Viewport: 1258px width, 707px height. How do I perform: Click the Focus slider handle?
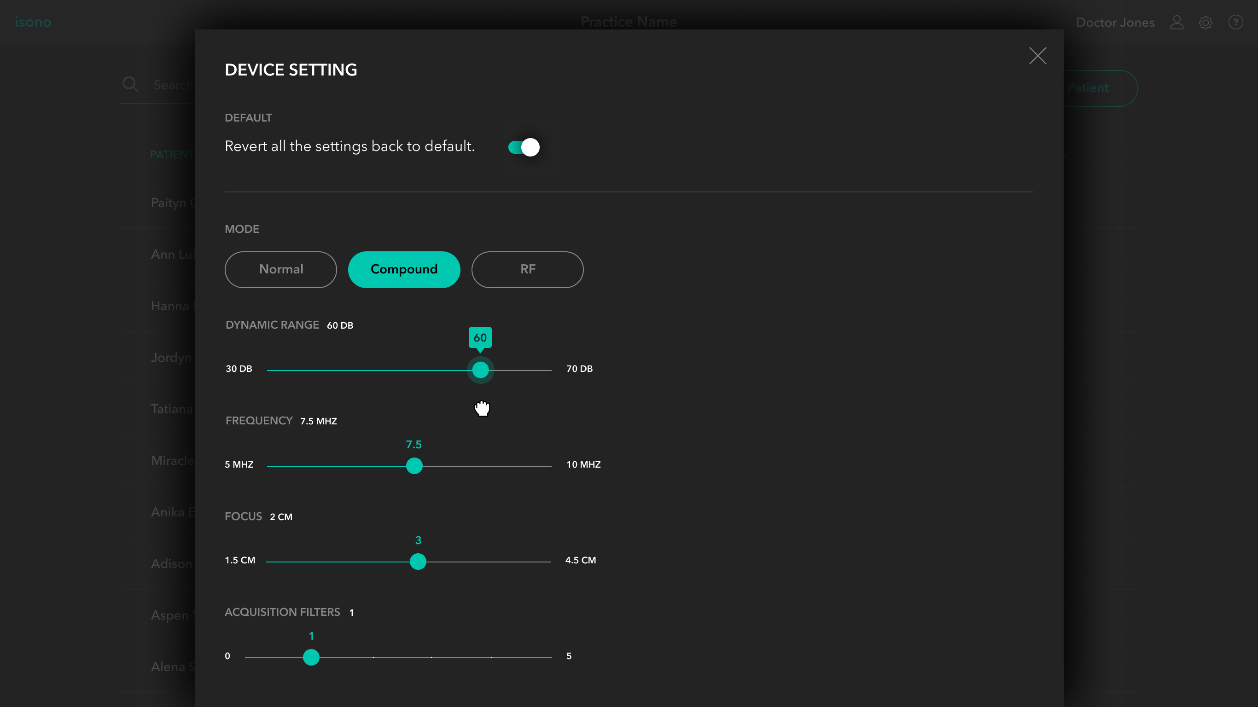[418, 562]
